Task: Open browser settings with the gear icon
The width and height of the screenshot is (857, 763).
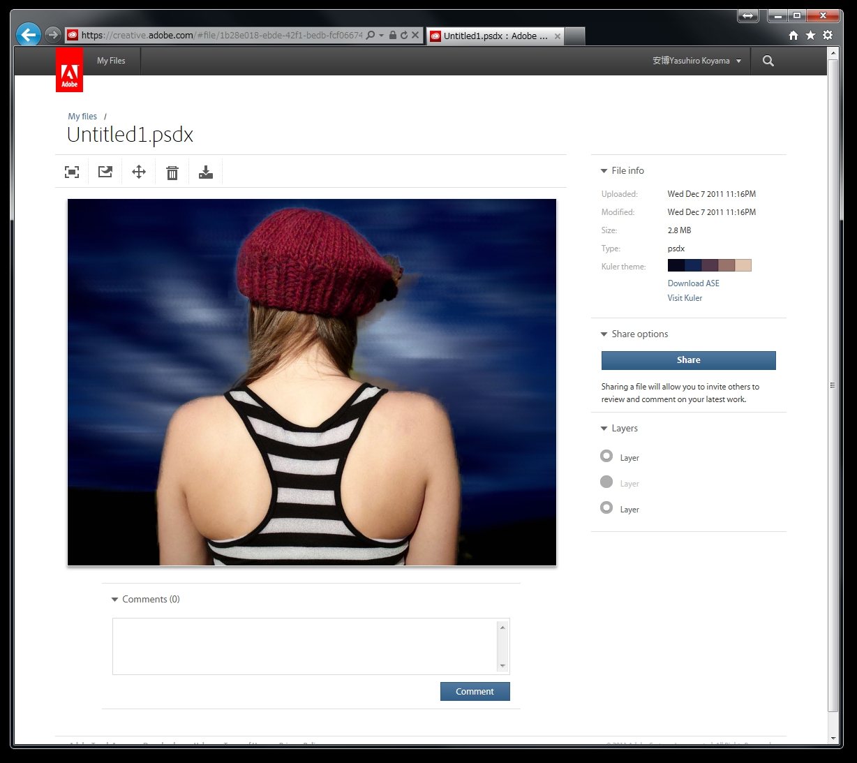Action: click(826, 35)
